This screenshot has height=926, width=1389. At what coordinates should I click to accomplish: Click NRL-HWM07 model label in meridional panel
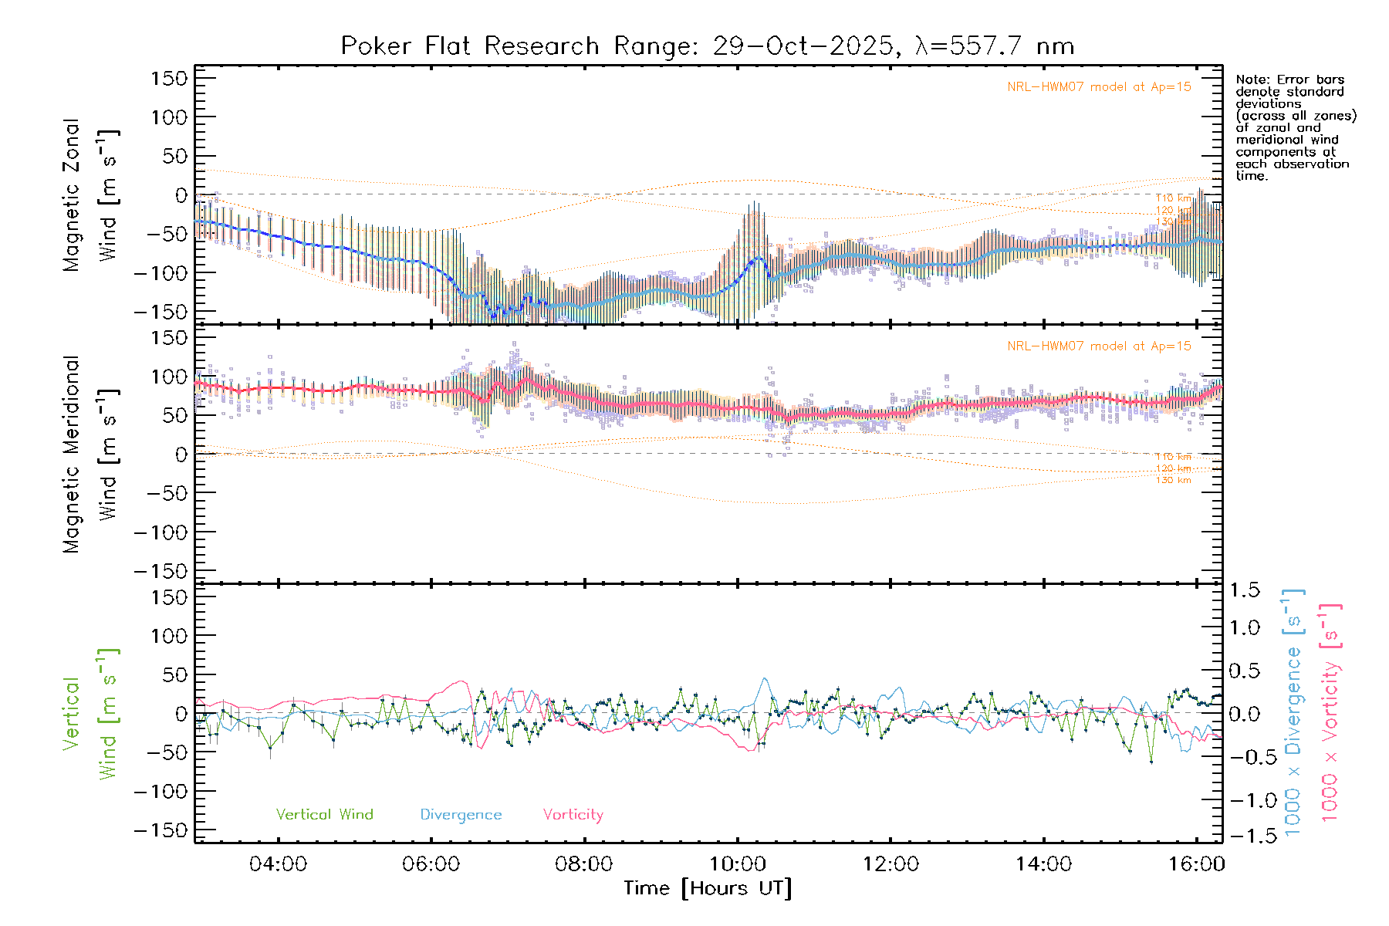tap(1098, 346)
